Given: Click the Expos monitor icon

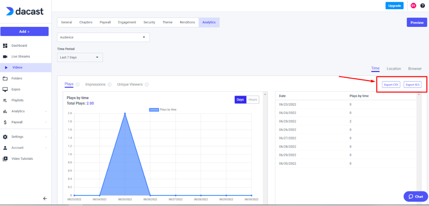Looking at the screenshot, I should click(x=5, y=89).
